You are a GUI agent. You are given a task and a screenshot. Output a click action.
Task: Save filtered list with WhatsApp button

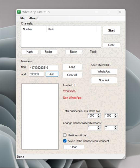click(x=104, y=71)
